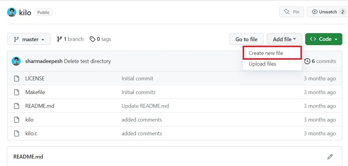
Task: Click the watcher count 2 badge
Action: (x=342, y=12)
